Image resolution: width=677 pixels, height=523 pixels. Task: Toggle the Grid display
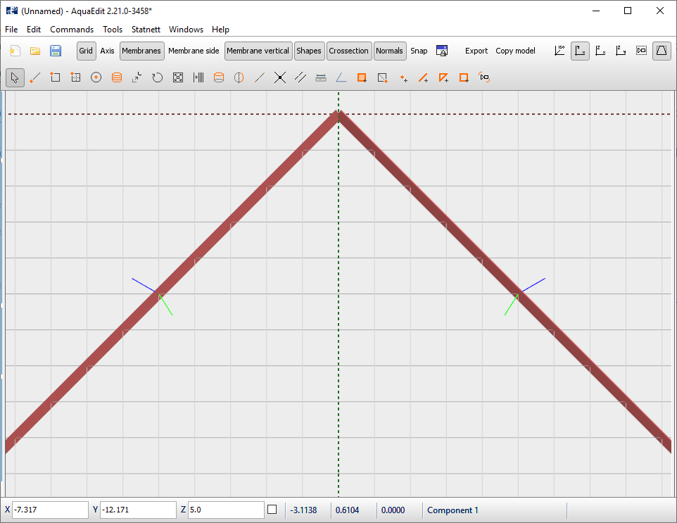click(86, 51)
